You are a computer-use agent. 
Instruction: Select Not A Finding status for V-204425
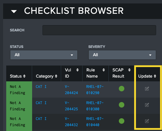tap(18, 106)
